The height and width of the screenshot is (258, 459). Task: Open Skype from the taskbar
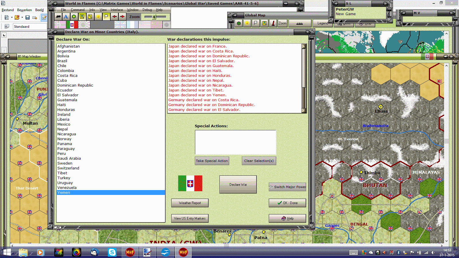112,252
